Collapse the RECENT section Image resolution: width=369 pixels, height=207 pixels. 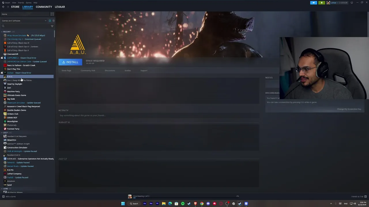point(2,32)
